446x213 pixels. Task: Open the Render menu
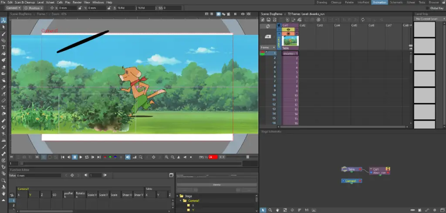click(x=77, y=2)
